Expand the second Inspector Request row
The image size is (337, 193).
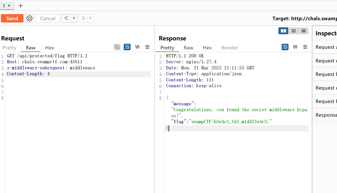[325, 61]
